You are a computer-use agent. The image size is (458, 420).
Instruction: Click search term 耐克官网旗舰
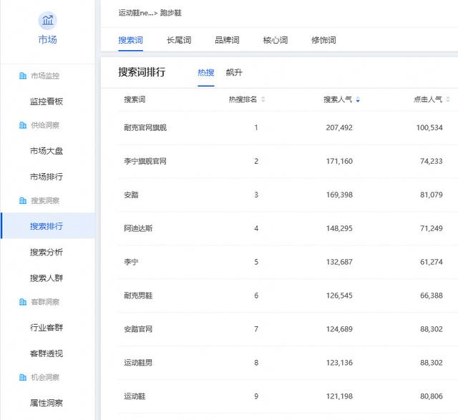click(145, 127)
